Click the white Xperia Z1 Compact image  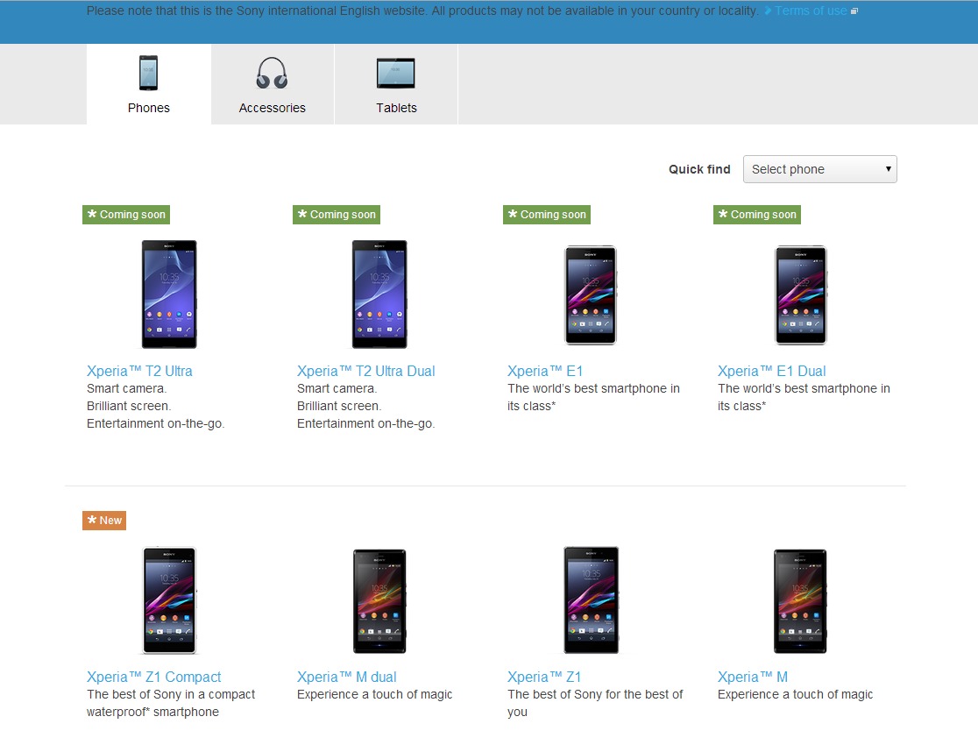coord(169,600)
